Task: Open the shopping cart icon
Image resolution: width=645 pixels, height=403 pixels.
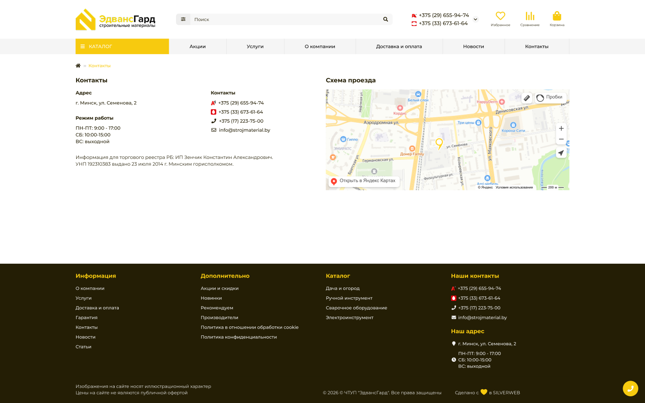Action: coord(557,17)
